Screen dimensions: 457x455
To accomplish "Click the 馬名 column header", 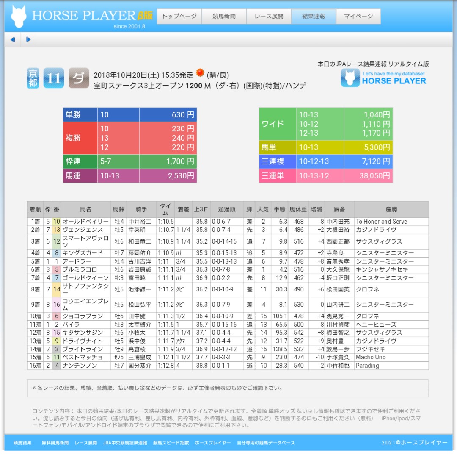I will pyautogui.click(x=85, y=209).
